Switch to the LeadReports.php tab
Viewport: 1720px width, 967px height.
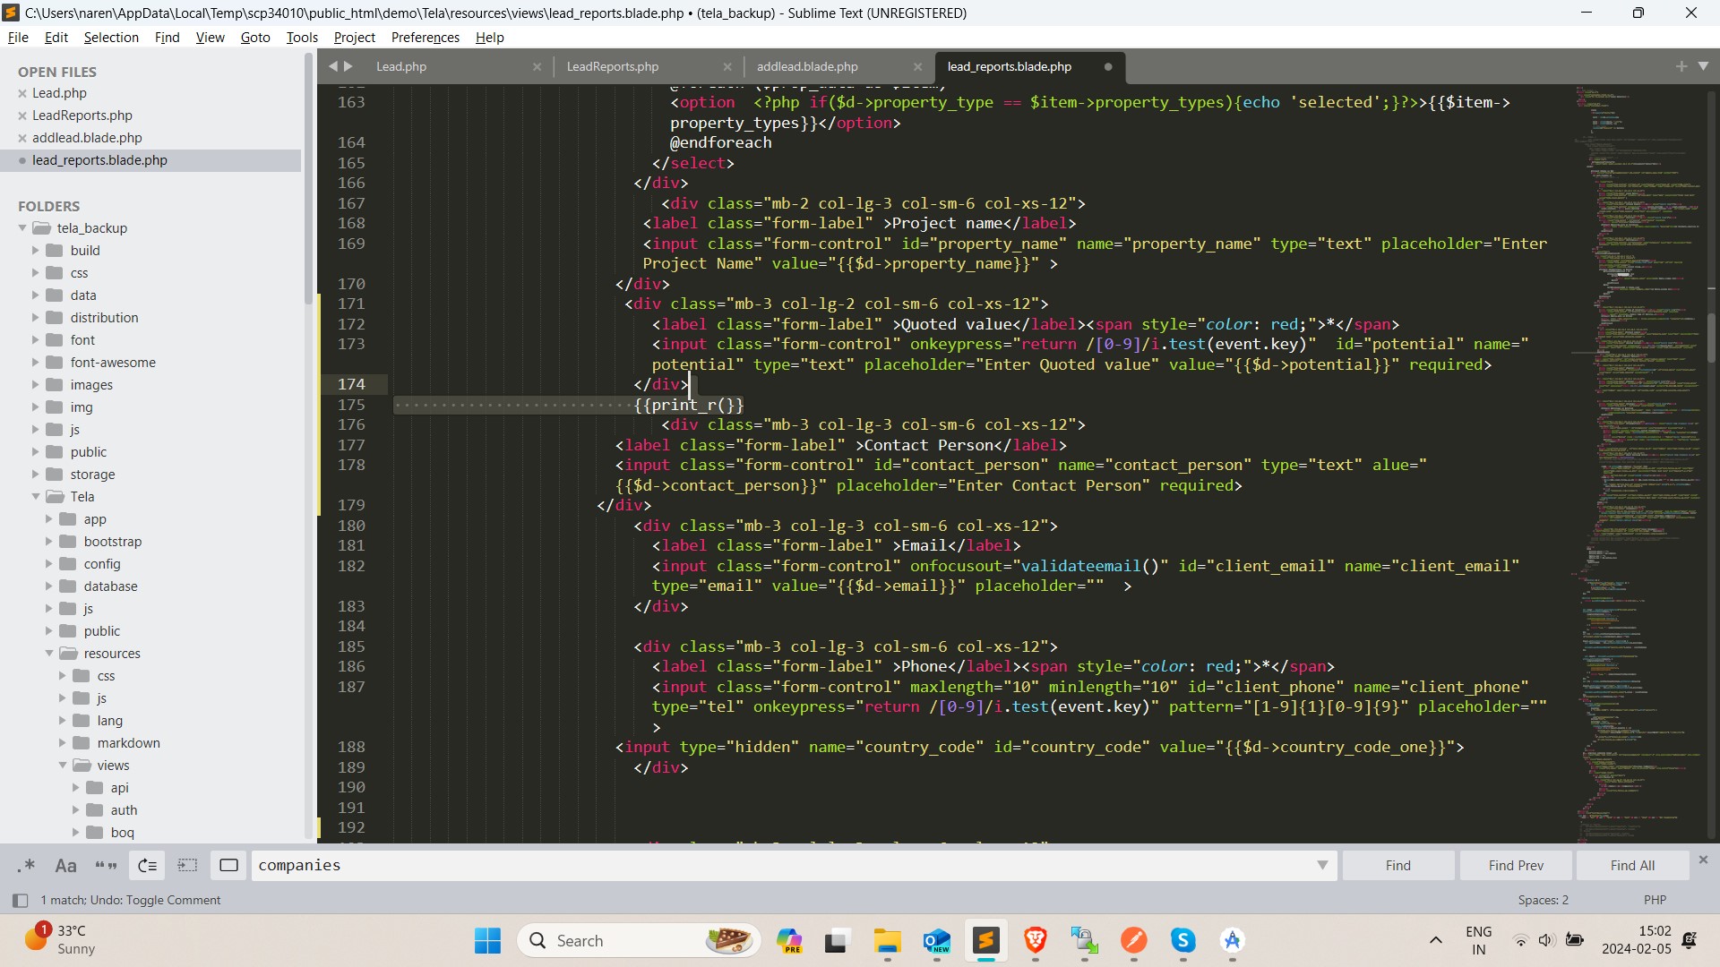pos(613,66)
